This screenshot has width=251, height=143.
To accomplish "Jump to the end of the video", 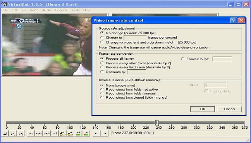I will (x=55, y=133).
